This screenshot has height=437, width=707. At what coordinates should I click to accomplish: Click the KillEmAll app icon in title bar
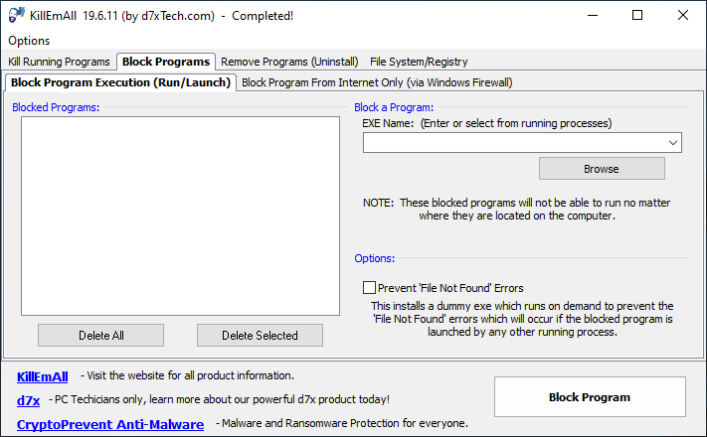pyautogui.click(x=16, y=15)
